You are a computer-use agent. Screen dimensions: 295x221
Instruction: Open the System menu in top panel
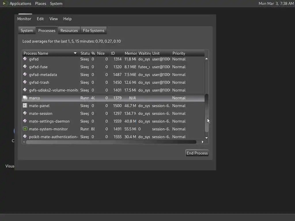pos(56,3)
